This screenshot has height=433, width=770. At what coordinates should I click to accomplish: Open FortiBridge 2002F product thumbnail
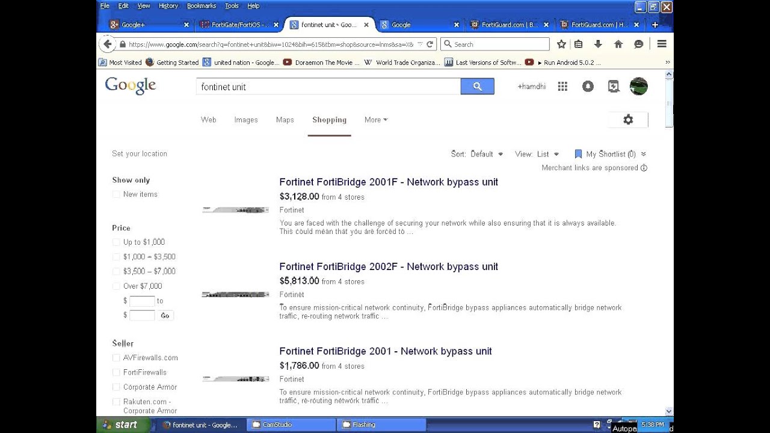click(235, 295)
